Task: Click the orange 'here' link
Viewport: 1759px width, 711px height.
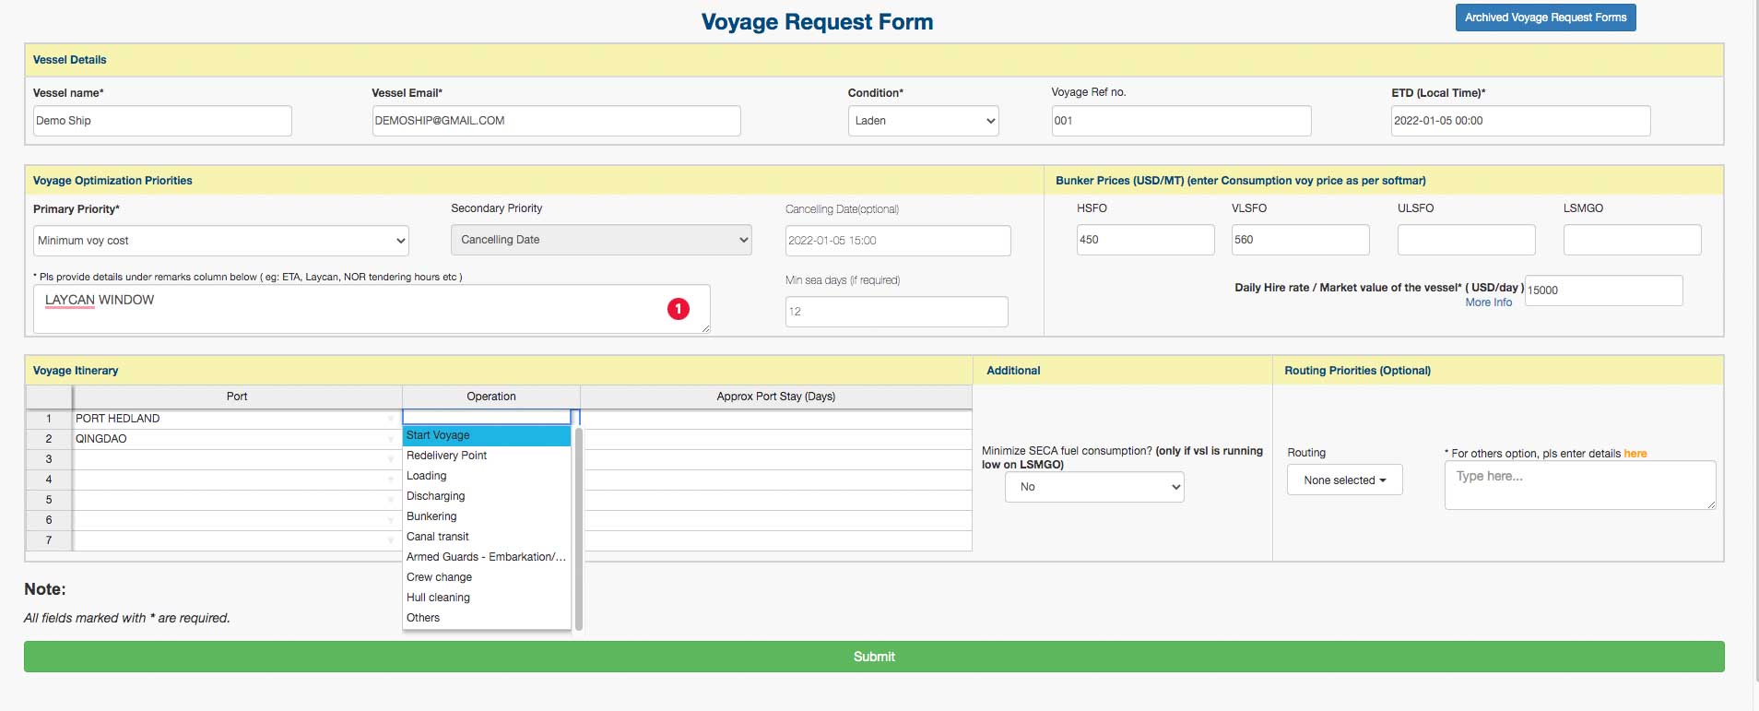Action: 1635,454
